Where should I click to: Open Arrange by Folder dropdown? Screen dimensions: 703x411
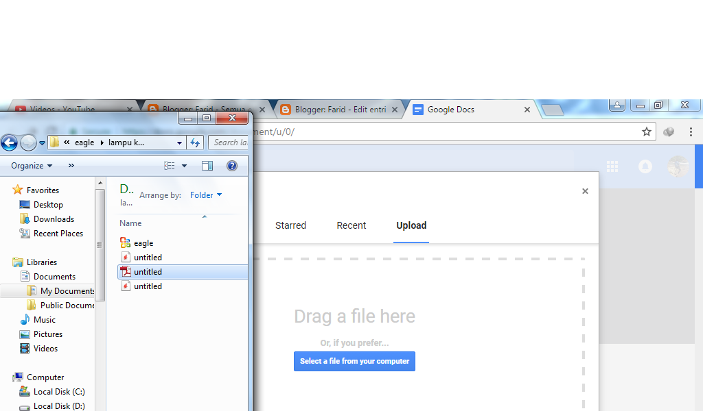206,195
